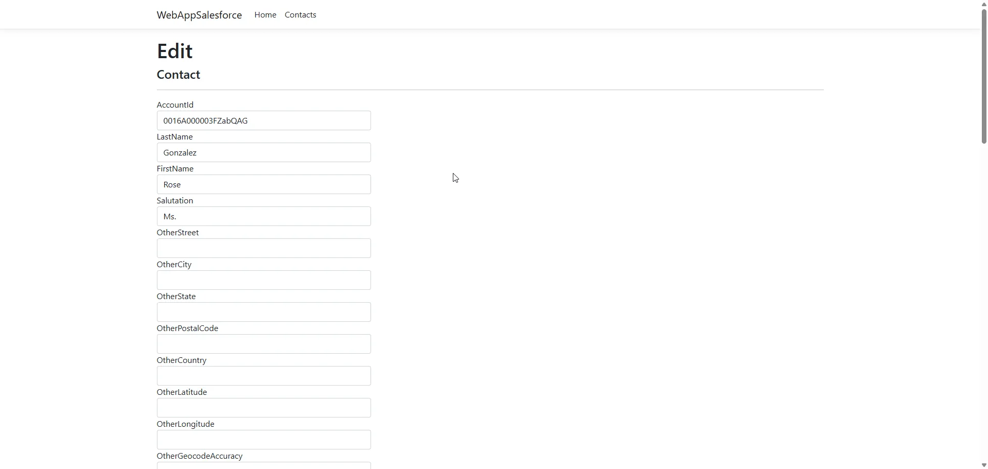Click the scrollbar down arrow

[x=984, y=465]
